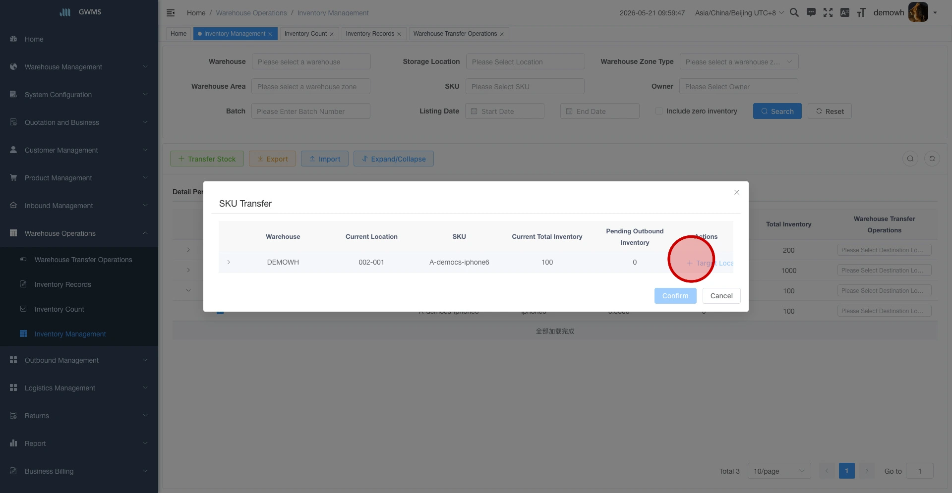Focus the Go to page input
This screenshot has width=952, height=493.
click(x=920, y=471)
